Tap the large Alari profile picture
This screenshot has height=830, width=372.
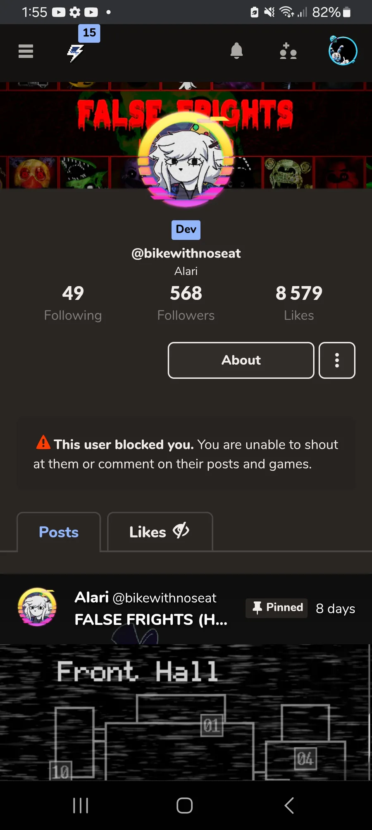point(186,159)
